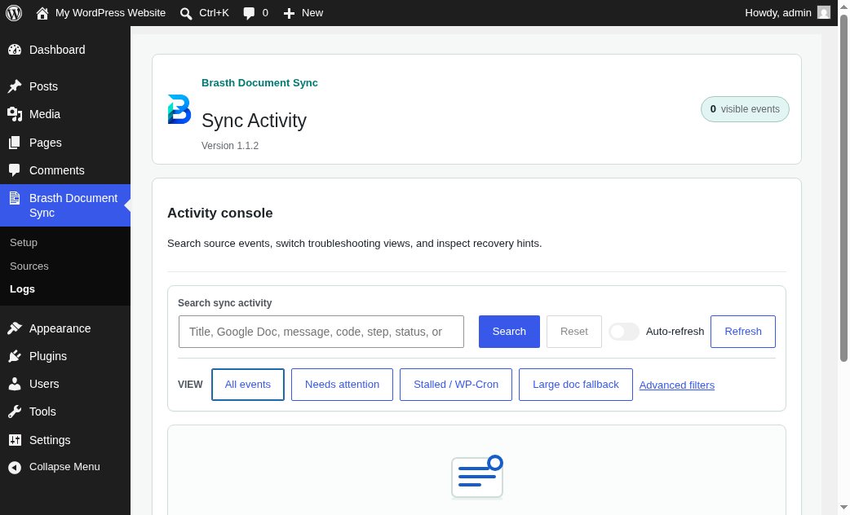Click the Brasth B logo

tap(179, 109)
